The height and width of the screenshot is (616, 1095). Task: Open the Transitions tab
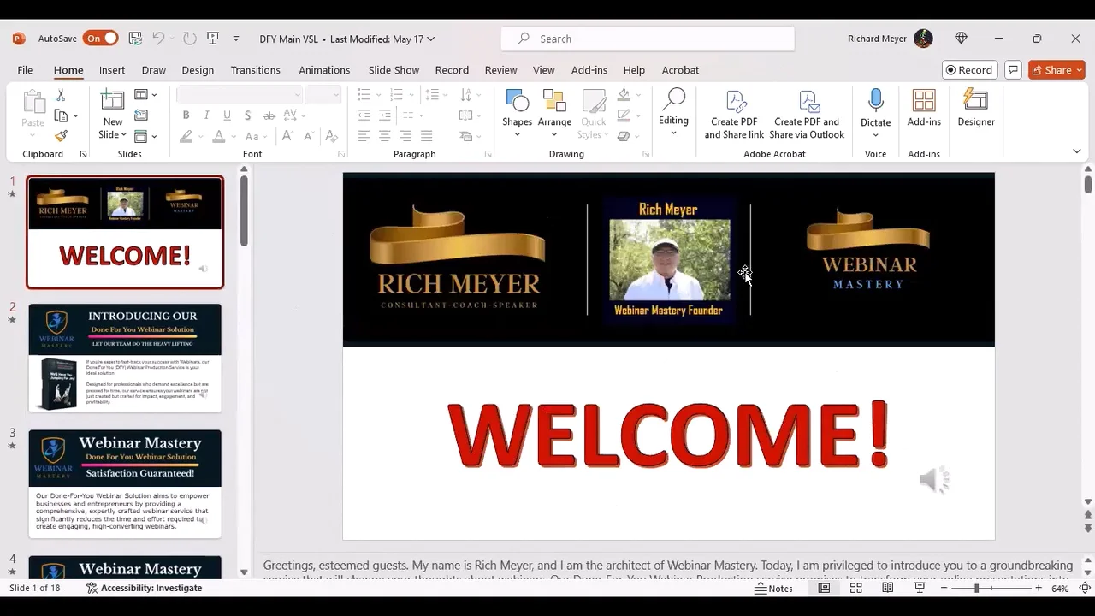(x=255, y=70)
